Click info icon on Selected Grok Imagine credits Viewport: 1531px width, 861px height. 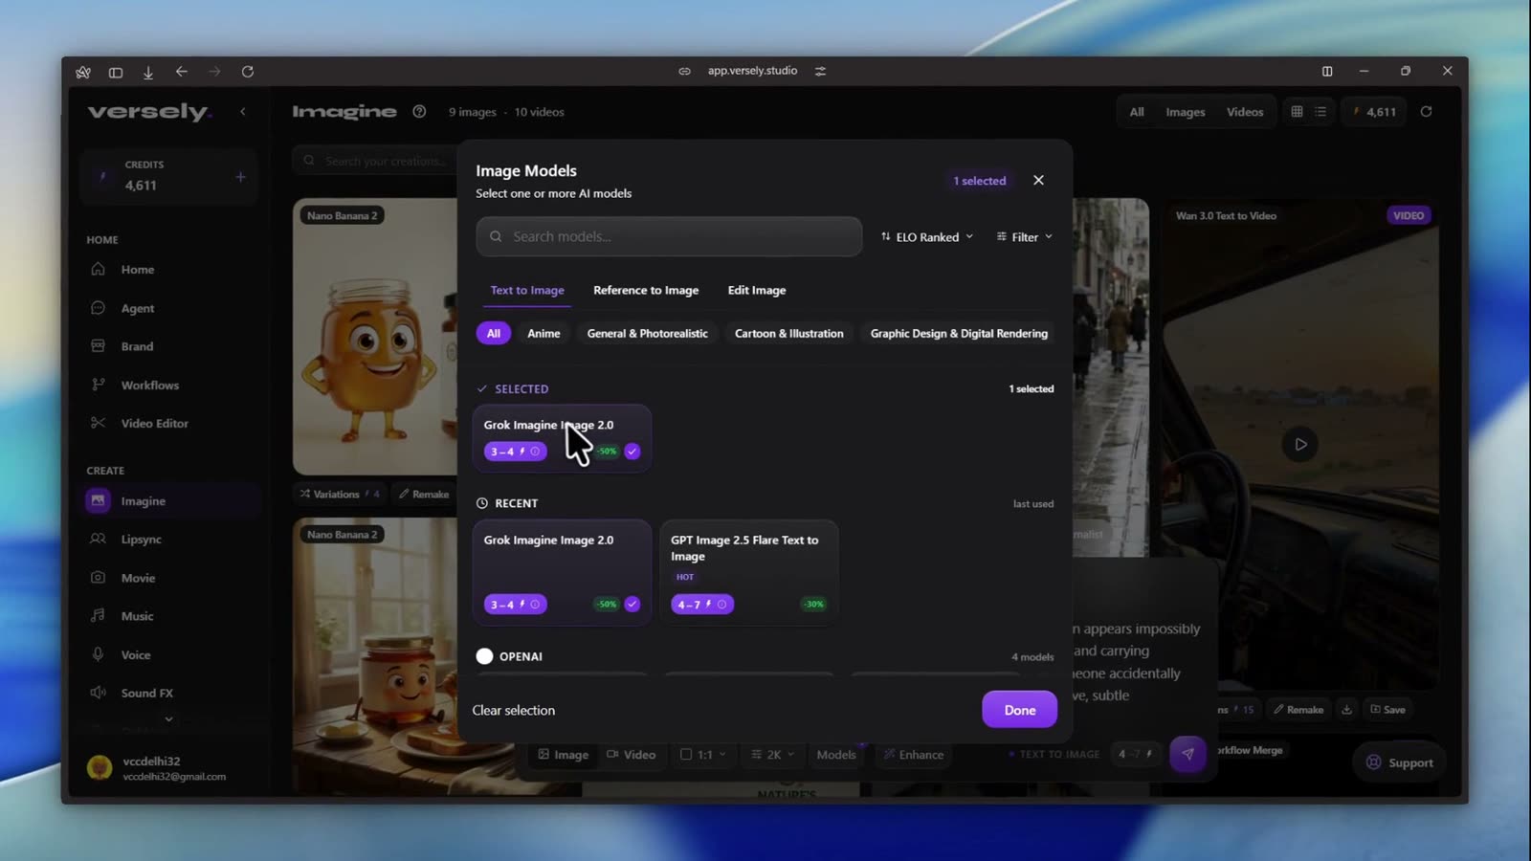535,452
